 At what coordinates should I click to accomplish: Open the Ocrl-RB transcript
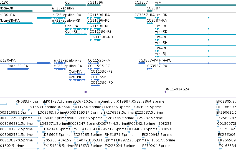click(76, 34)
